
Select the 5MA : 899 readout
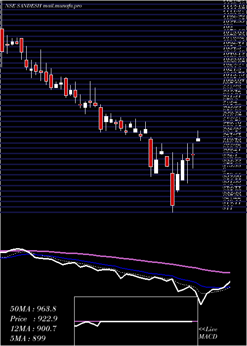[28, 338]
